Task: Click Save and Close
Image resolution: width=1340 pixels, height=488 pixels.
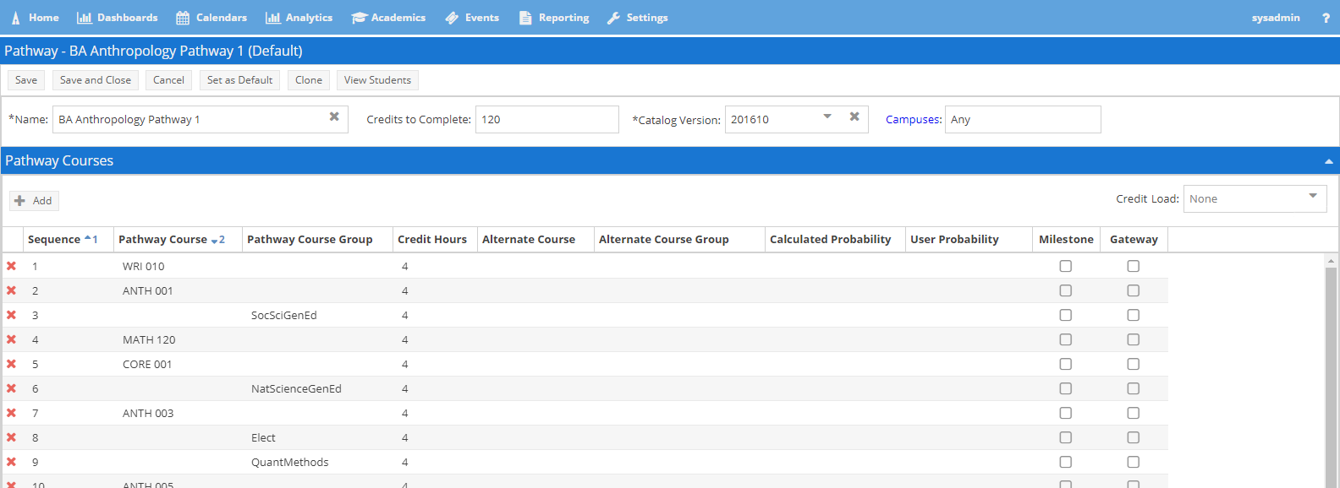Action: [96, 80]
